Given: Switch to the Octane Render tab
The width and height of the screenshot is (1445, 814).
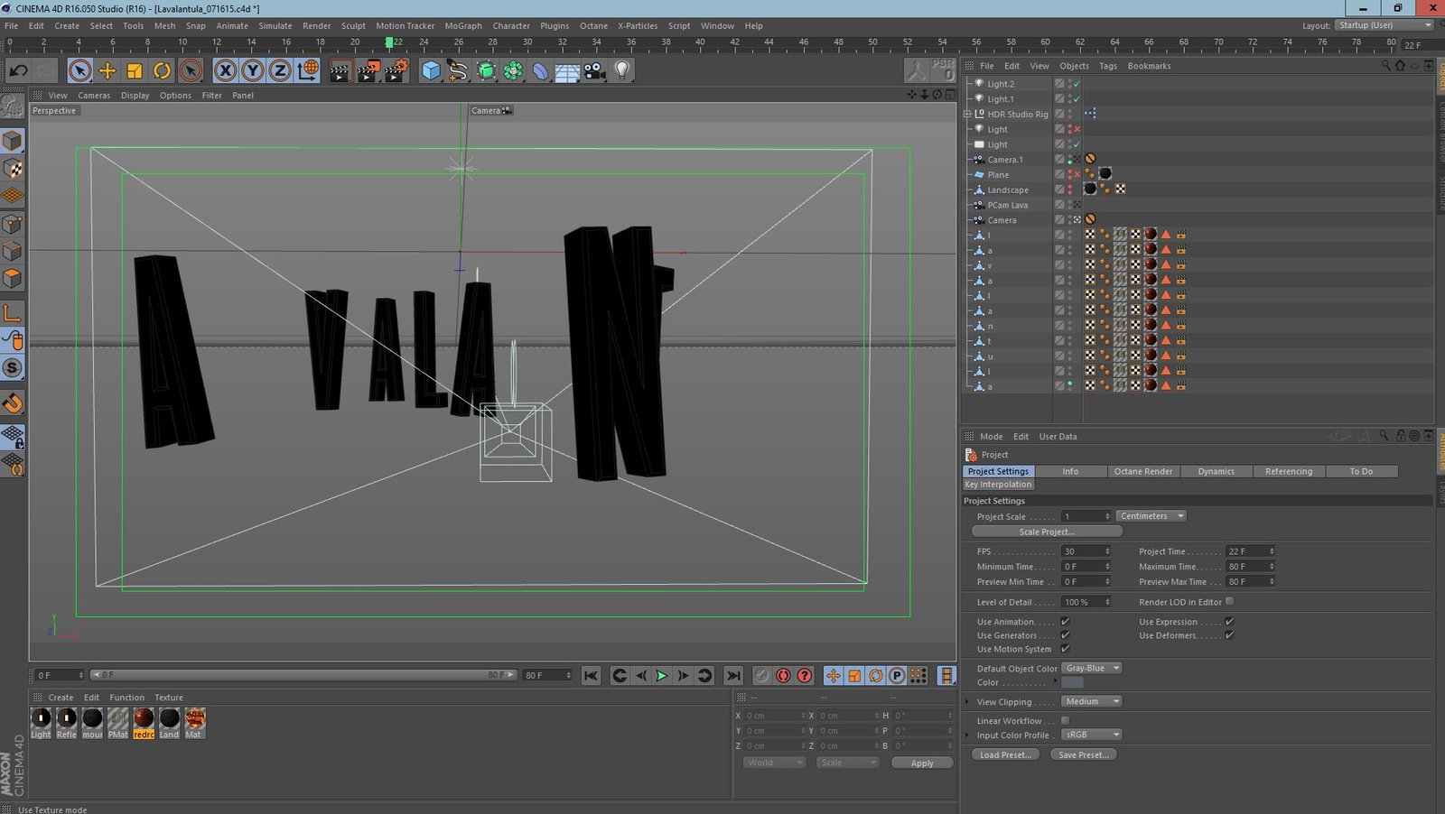Looking at the screenshot, I should point(1142,471).
